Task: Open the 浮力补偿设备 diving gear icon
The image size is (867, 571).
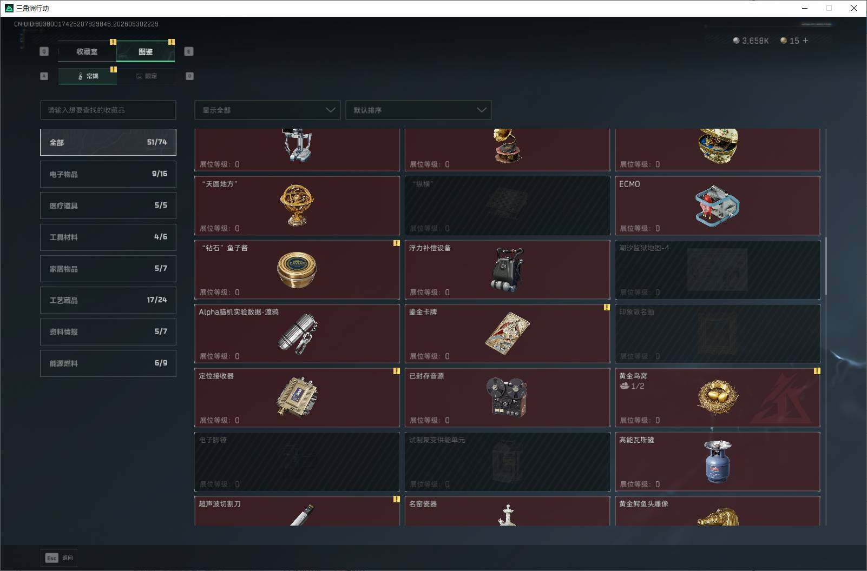Action: click(508, 269)
